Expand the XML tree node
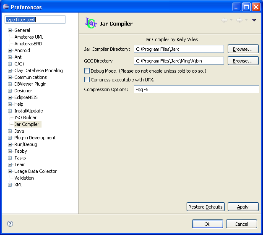 point(10,185)
